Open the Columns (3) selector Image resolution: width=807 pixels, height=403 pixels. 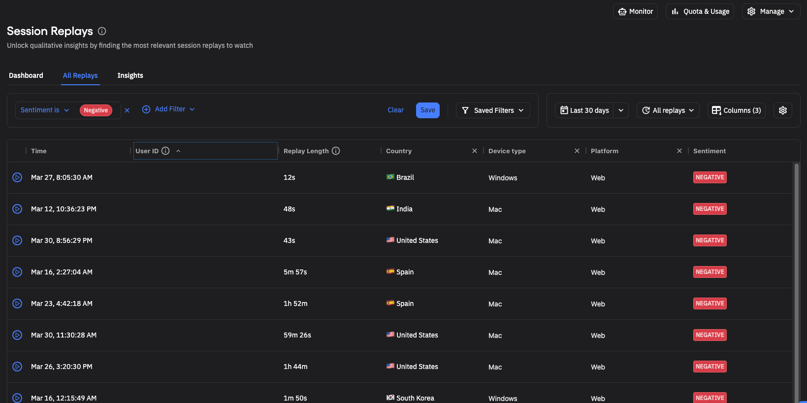[737, 110]
